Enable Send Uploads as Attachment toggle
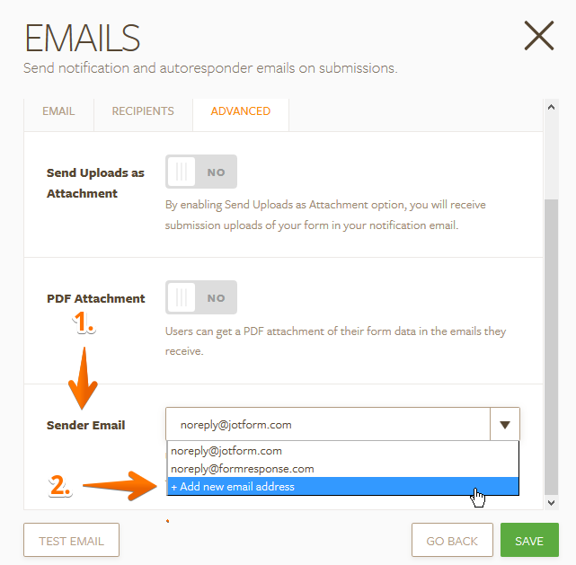Image resolution: width=576 pixels, height=565 pixels. point(201,172)
